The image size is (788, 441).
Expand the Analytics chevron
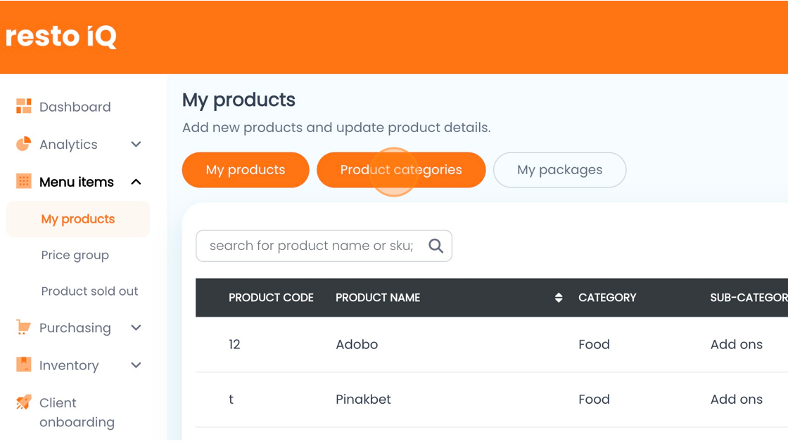coord(136,145)
